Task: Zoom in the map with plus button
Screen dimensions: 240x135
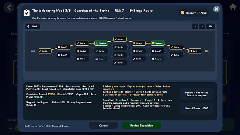Action: pos(202,26)
